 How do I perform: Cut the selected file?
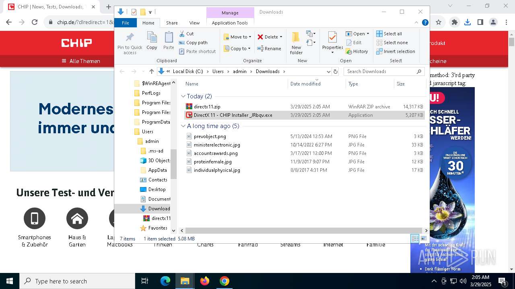186,34
